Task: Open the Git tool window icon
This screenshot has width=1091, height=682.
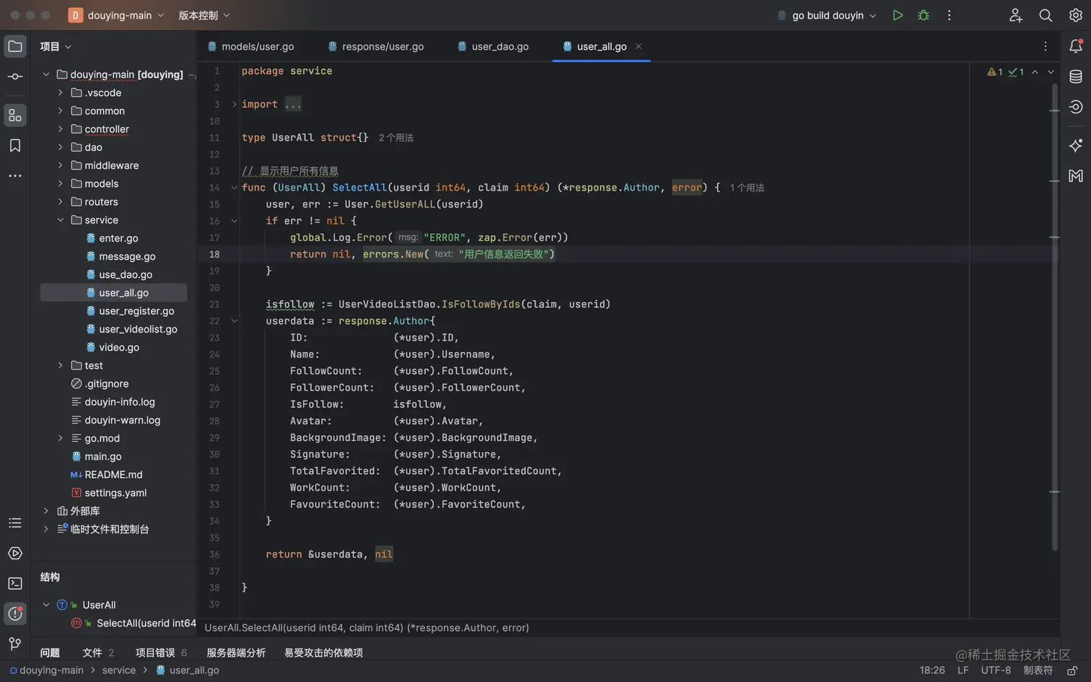Action: pos(15,644)
